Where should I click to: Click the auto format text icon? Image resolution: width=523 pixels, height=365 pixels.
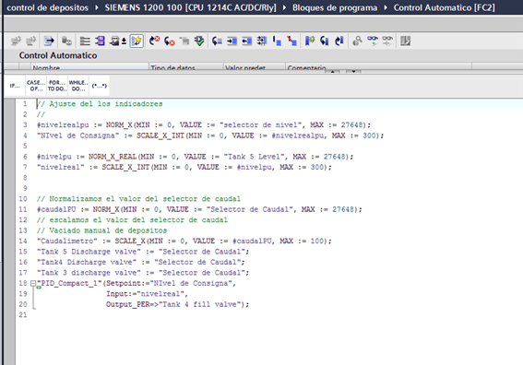coord(262,41)
